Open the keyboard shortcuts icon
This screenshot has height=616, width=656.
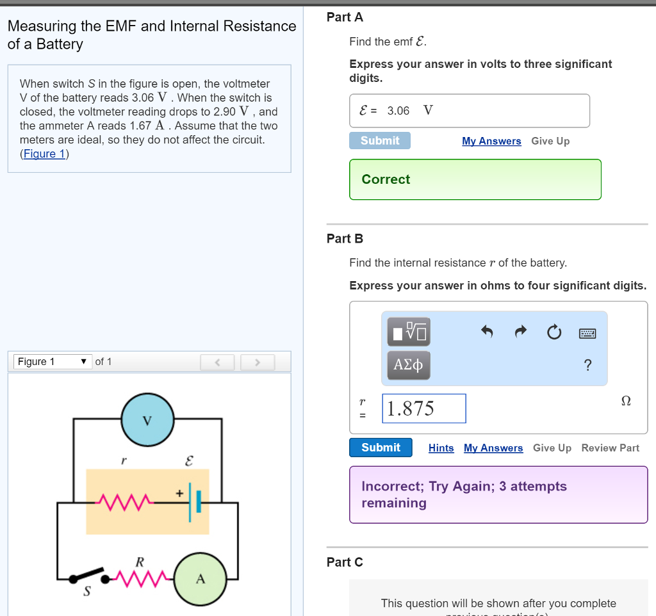coord(587,332)
